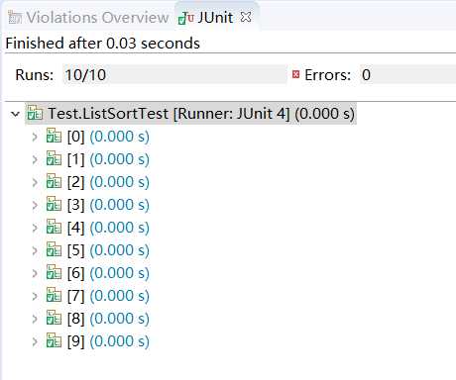This screenshot has height=380, width=456.
Task: Expand test node [5]
Action: tap(35, 250)
